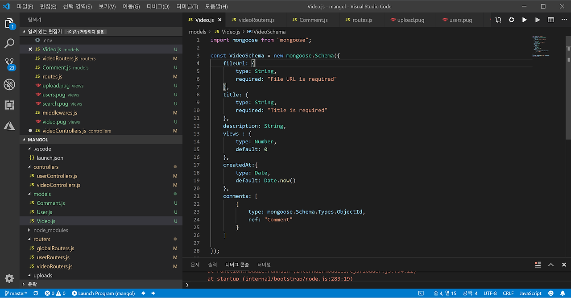
Task: Expand the node_modules folder
Action: coord(51,230)
